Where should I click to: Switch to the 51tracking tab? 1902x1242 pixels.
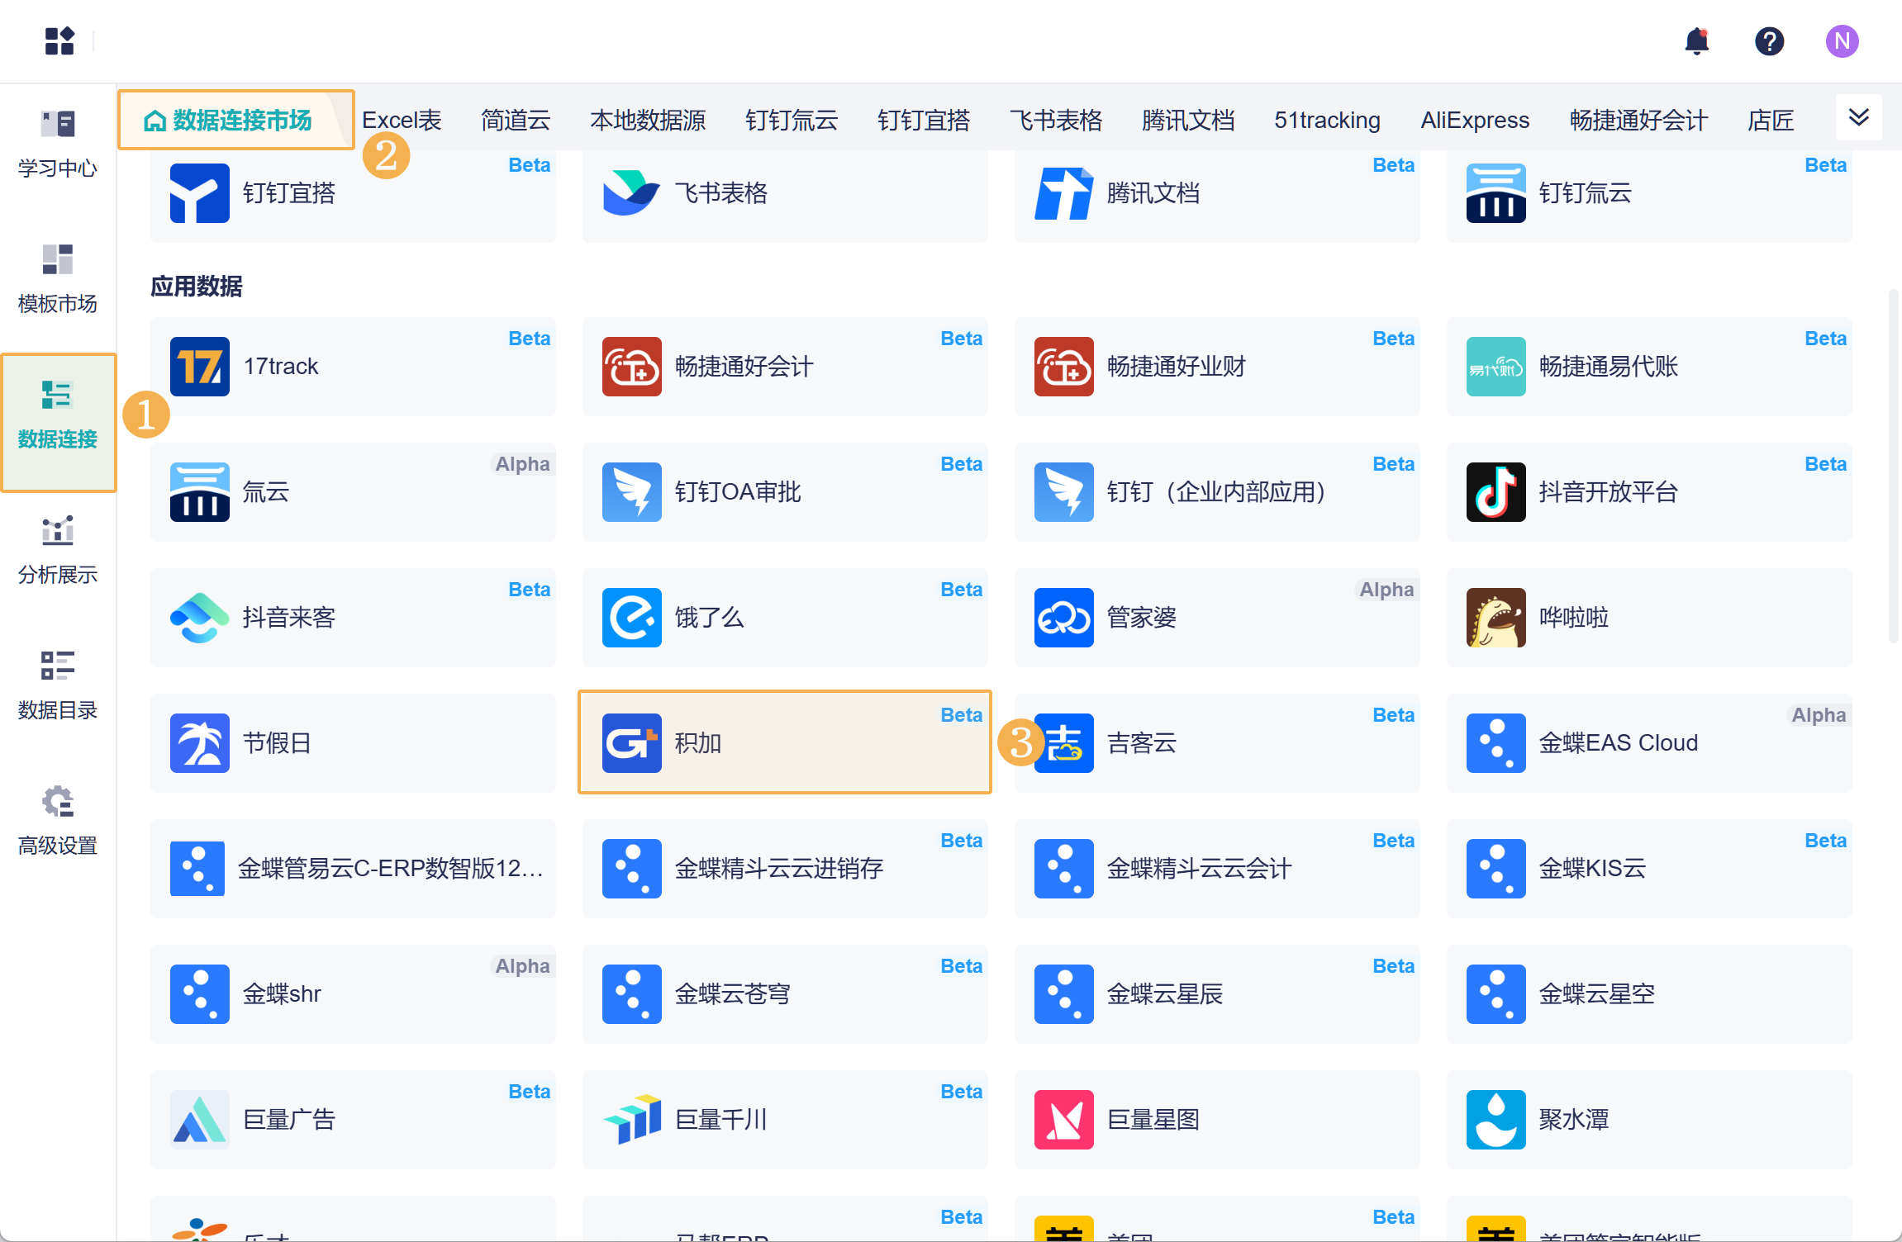pos(1327,121)
